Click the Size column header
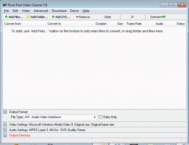 pos(116,24)
